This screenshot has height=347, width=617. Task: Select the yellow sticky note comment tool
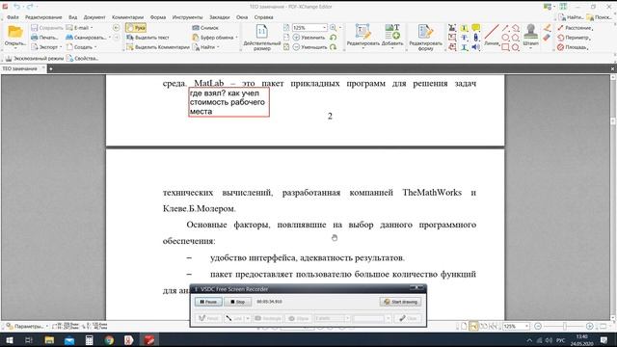pos(475,28)
